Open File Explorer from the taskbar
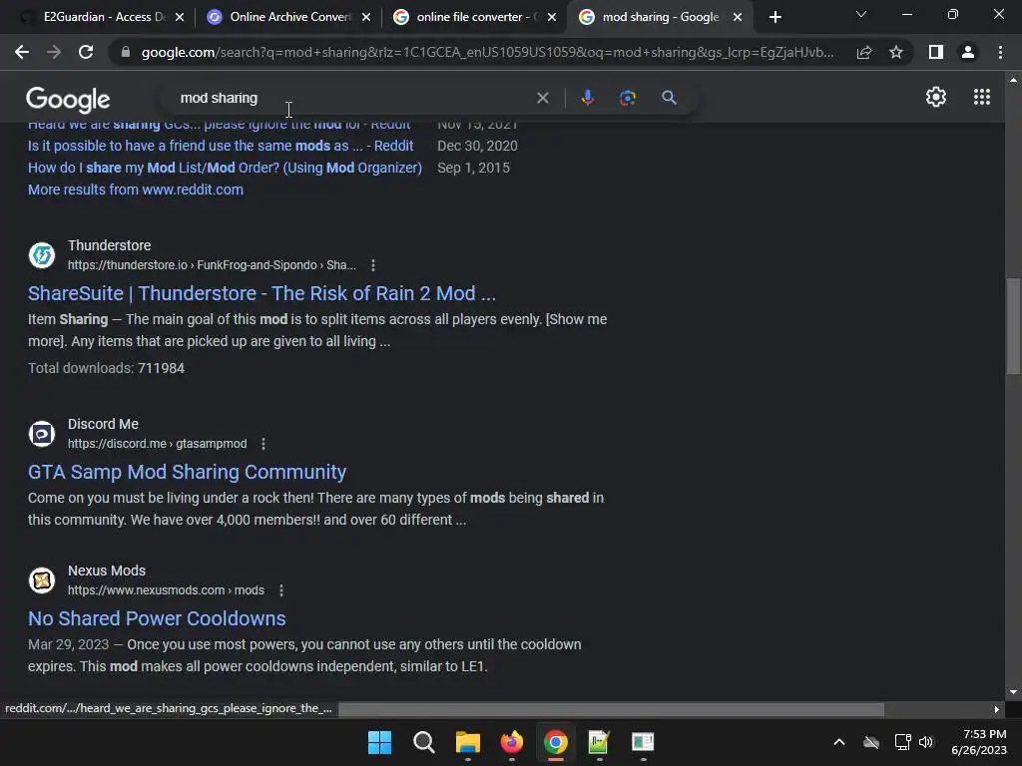1022x766 pixels. tap(467, 742)
